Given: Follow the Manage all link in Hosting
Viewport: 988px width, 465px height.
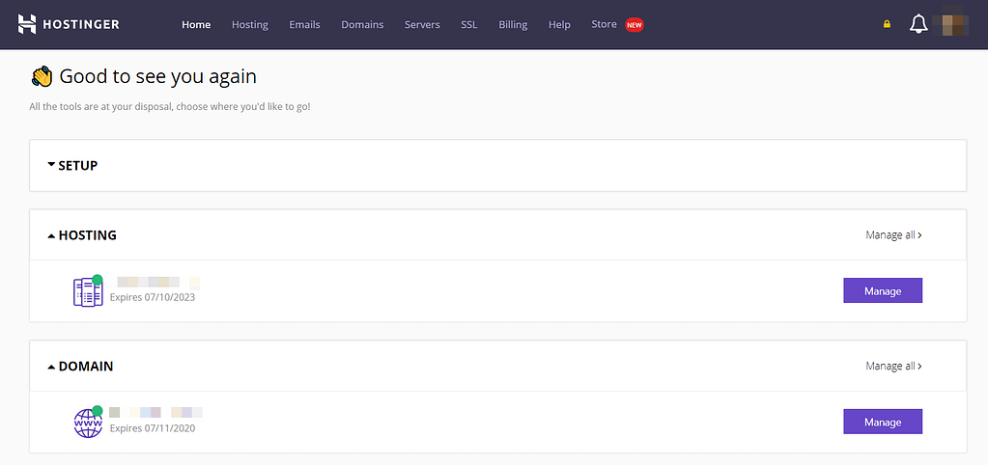Looking at the screenshot, I should [893, 234].
